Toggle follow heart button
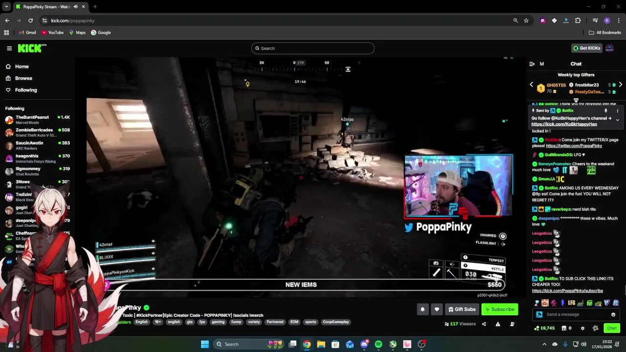626x352 pixels. 437,309
